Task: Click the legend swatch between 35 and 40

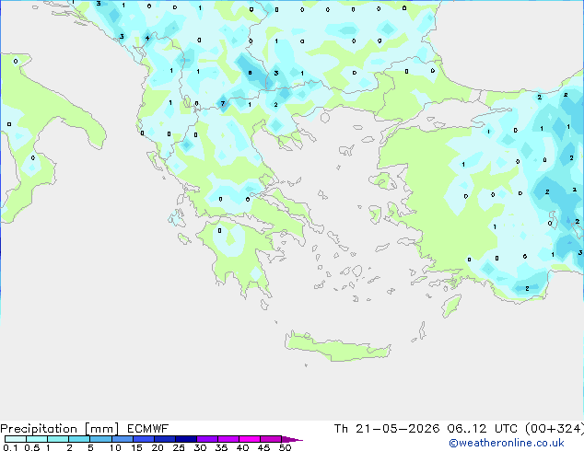Action: 228,439
